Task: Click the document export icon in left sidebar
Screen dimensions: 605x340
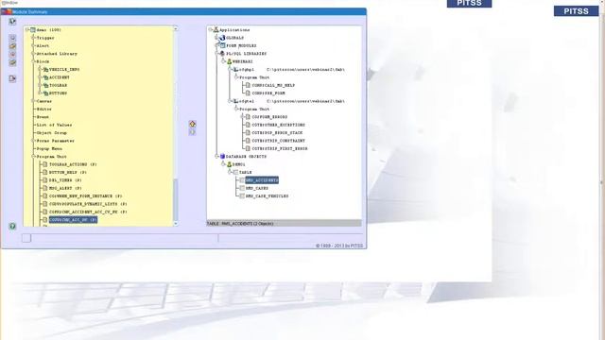Action: click(12, 78)
